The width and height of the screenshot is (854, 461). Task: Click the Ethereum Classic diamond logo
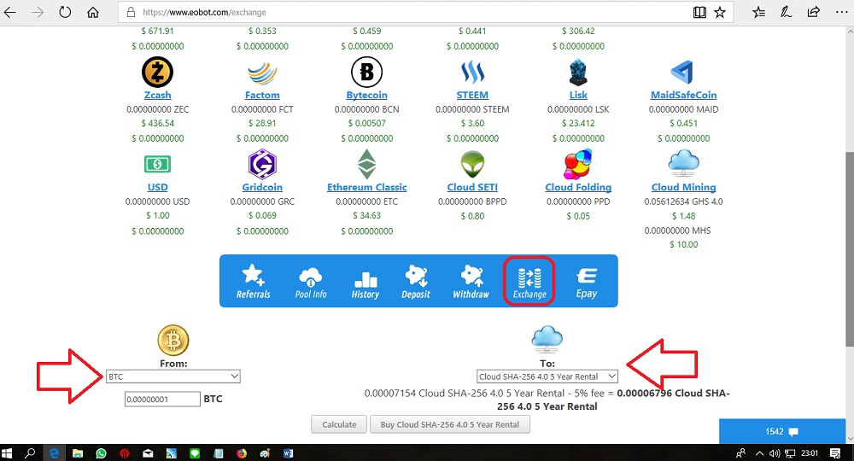(x=366, y=164)
